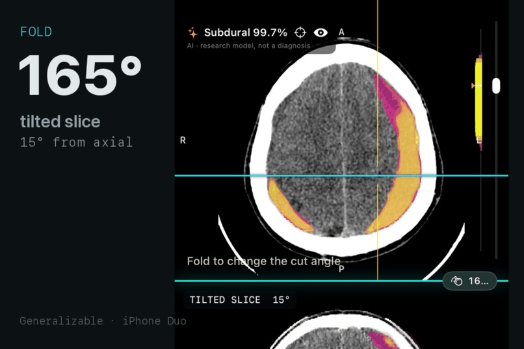Click the TILTED SLICE 15° label
The image size is (524, 349).
[240, 300]
